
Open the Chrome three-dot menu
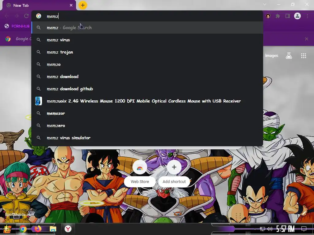[x=307, y=16]
